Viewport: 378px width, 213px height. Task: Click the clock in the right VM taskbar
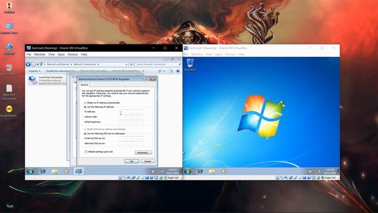pos(330,172)
